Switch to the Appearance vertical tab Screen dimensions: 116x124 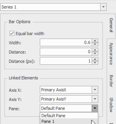coord(111,54)
